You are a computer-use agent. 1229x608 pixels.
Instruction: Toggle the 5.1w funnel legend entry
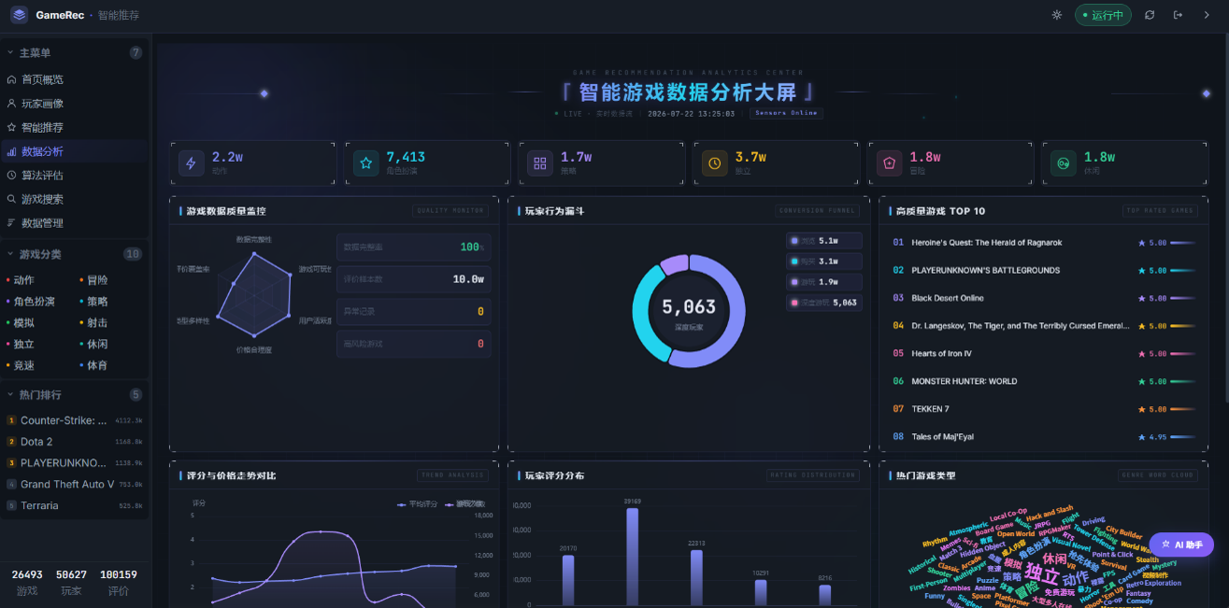point(824,241)
